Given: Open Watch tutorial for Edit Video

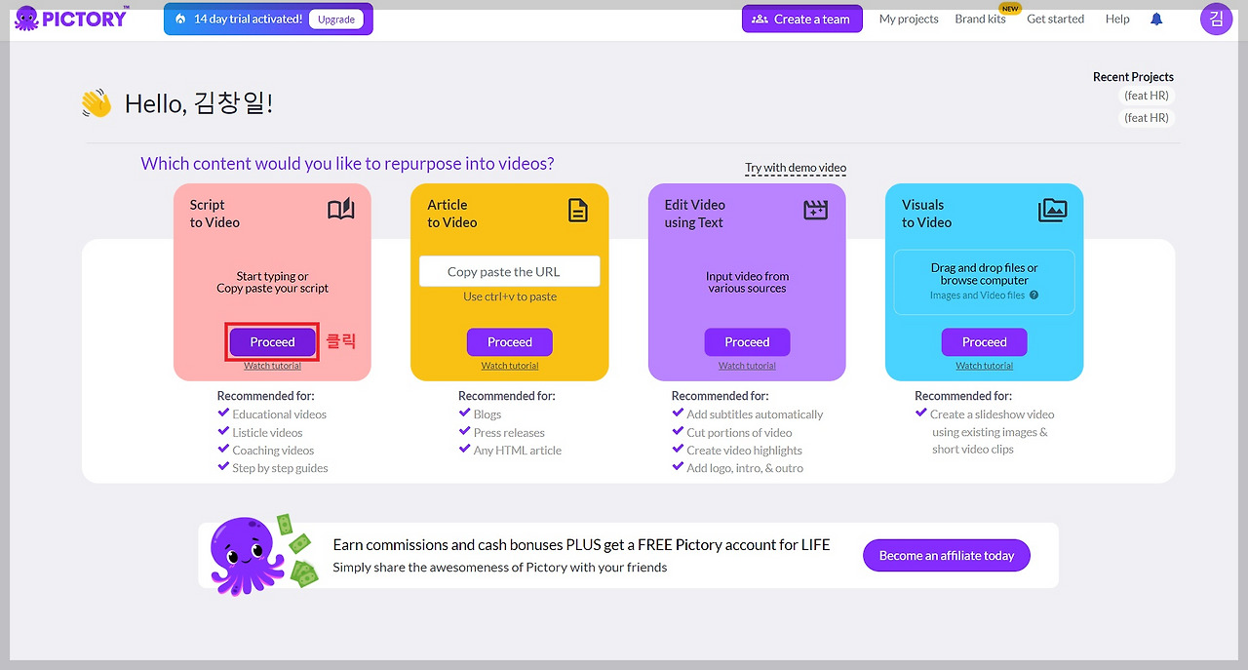Looking at the screenshot, I should tap(747, 366).
